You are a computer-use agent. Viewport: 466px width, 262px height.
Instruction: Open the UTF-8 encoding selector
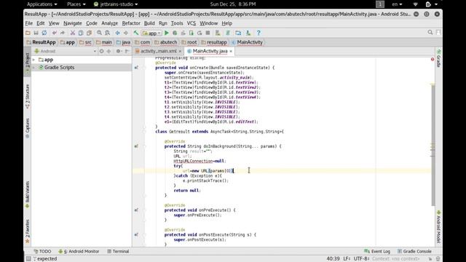[361, 259]
